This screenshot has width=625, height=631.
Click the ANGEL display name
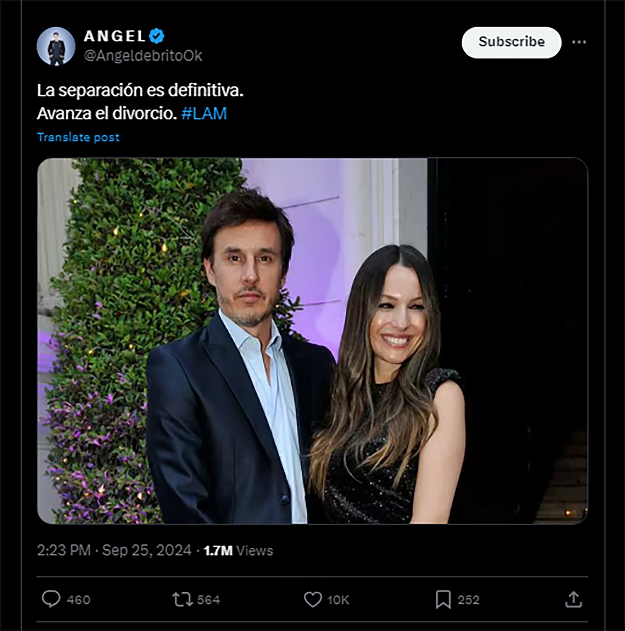(x=114, y=36)
